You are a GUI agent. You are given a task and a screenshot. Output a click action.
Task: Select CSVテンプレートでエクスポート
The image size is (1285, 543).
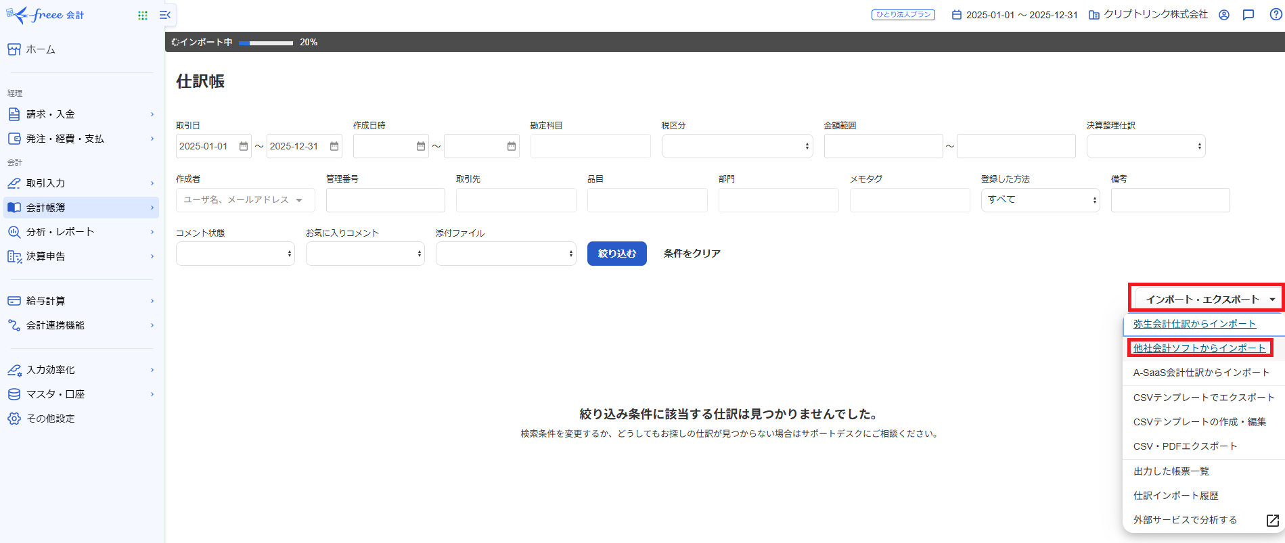1204,398
